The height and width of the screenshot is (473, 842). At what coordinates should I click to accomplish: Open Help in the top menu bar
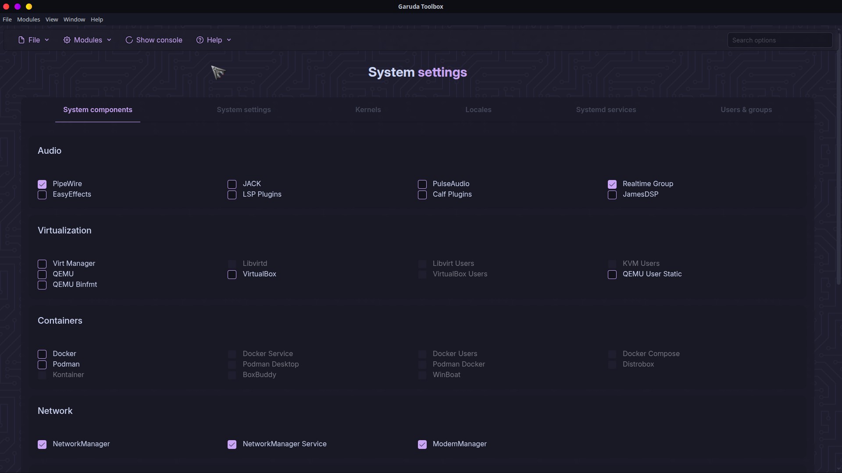tap(97, 19)
